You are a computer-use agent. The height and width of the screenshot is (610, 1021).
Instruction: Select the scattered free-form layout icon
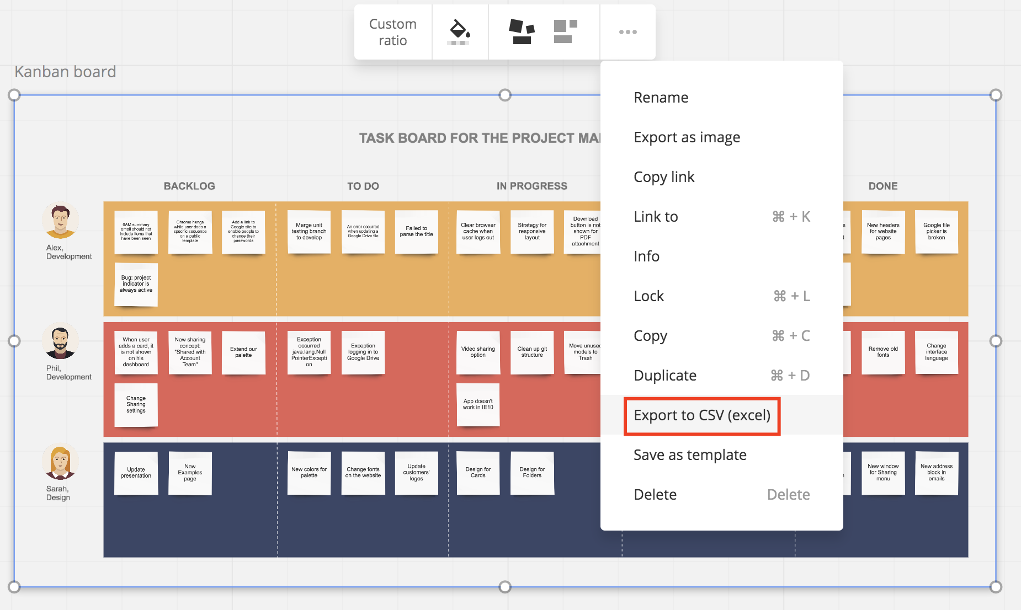click(x=521, y=32)
